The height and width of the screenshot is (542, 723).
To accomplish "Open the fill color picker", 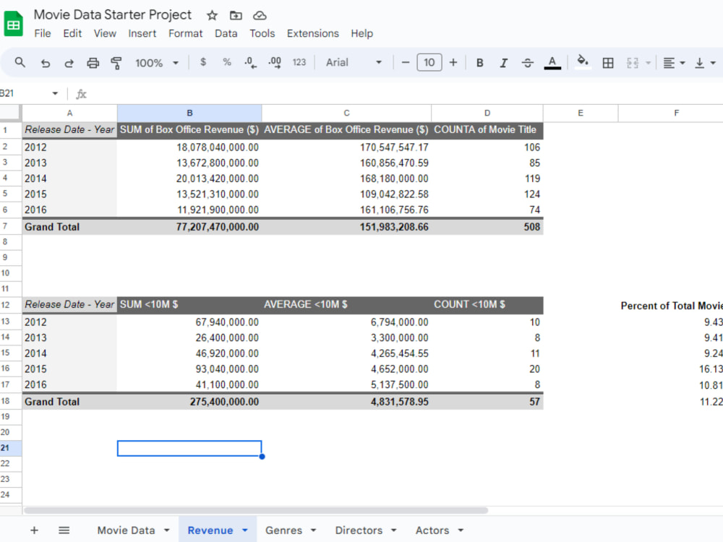I will 583,61.
